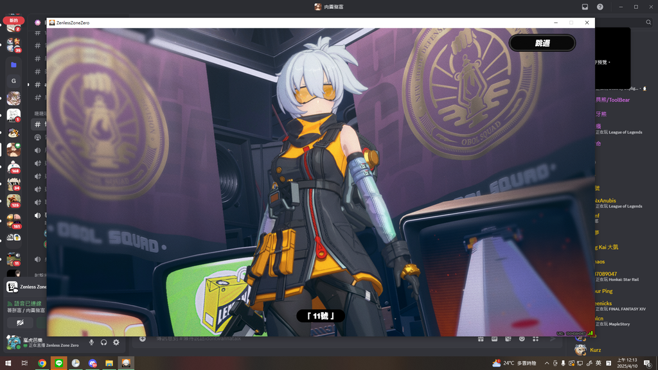Viewport: 658px width, 370px height.
Task: Select the highlighted text channel in the channel list
Action: click(39, 124)
